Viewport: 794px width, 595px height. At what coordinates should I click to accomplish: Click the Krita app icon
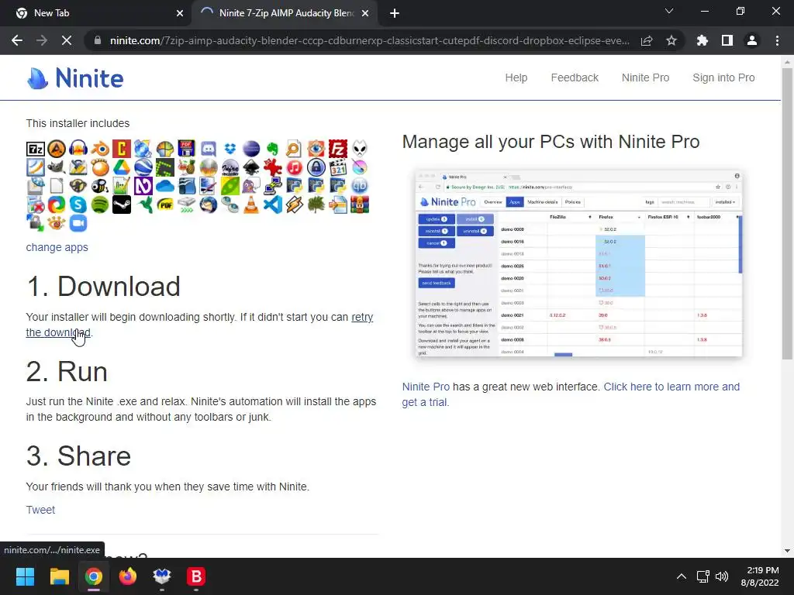360,167
